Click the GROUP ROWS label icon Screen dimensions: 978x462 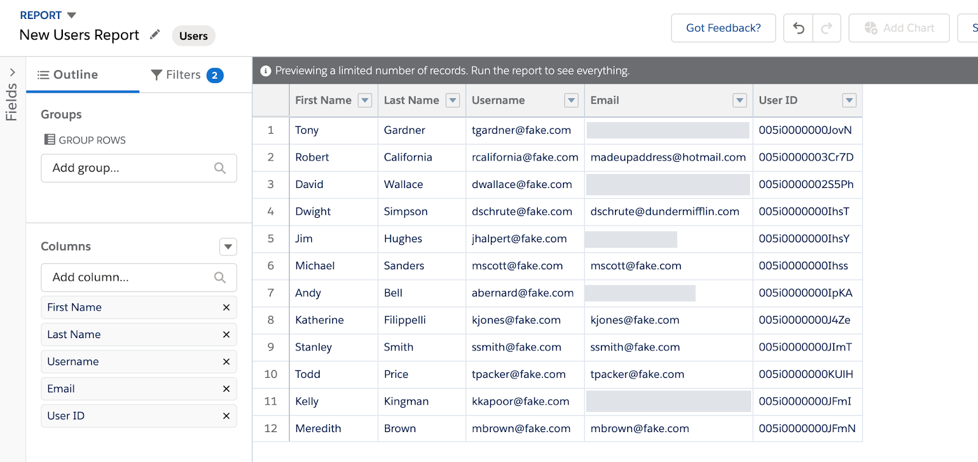50,140
